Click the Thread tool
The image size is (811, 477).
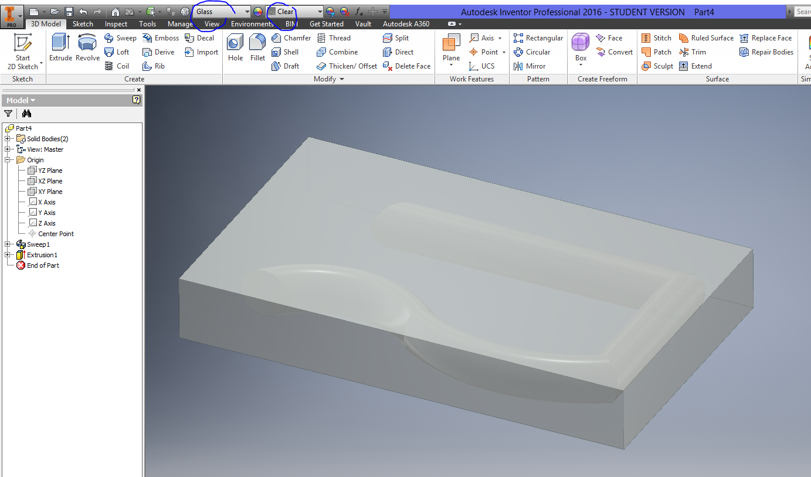(x=334, y=38)
